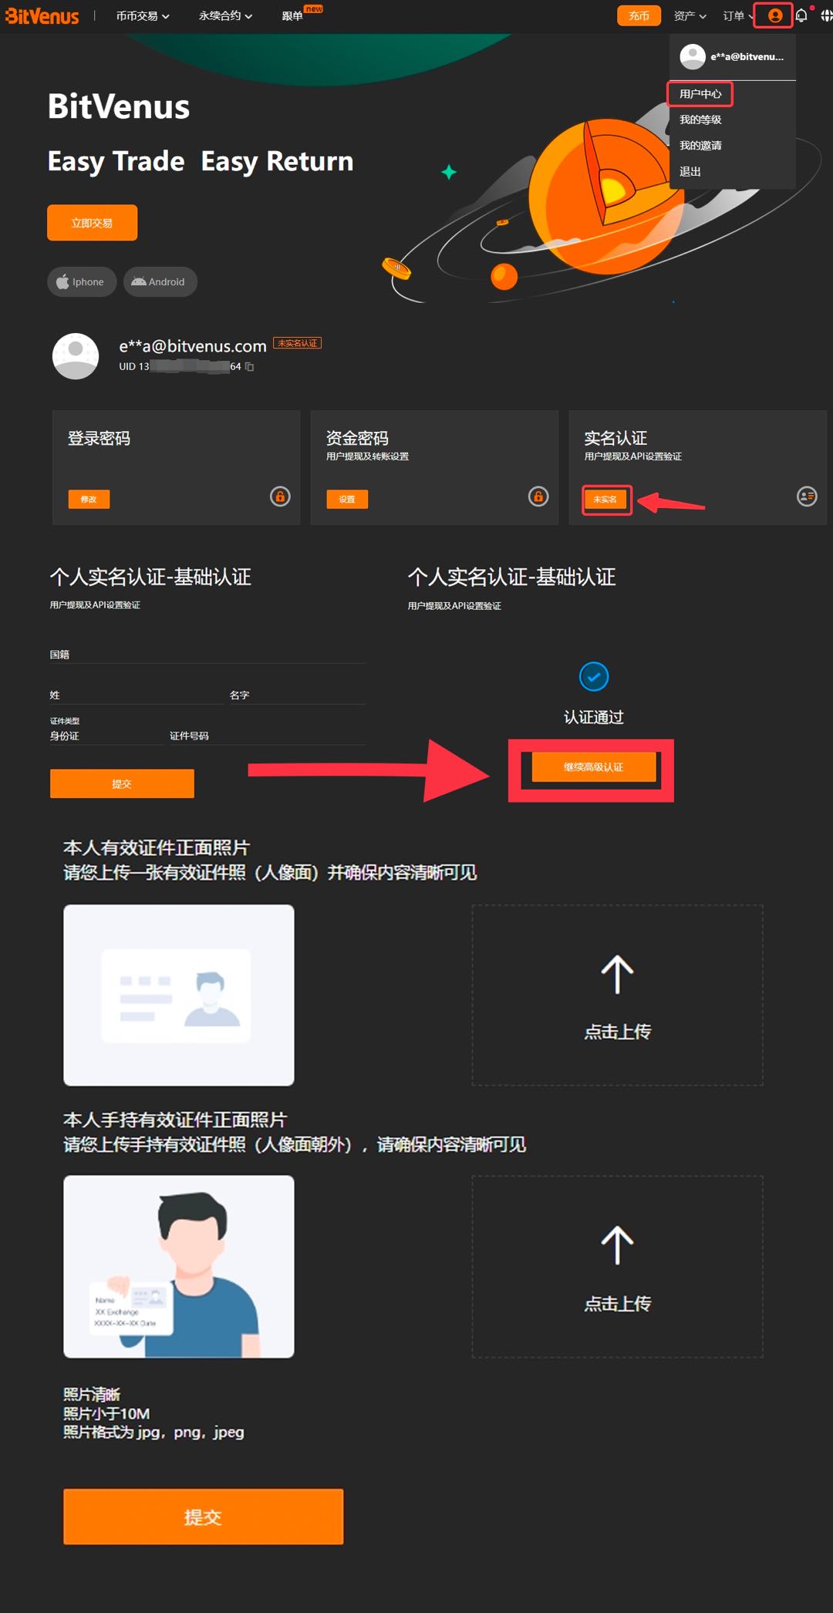Click ID card icon in 实名认证 card
Viewport: 833px width, 1613px height.
click(x=807, y=497)
